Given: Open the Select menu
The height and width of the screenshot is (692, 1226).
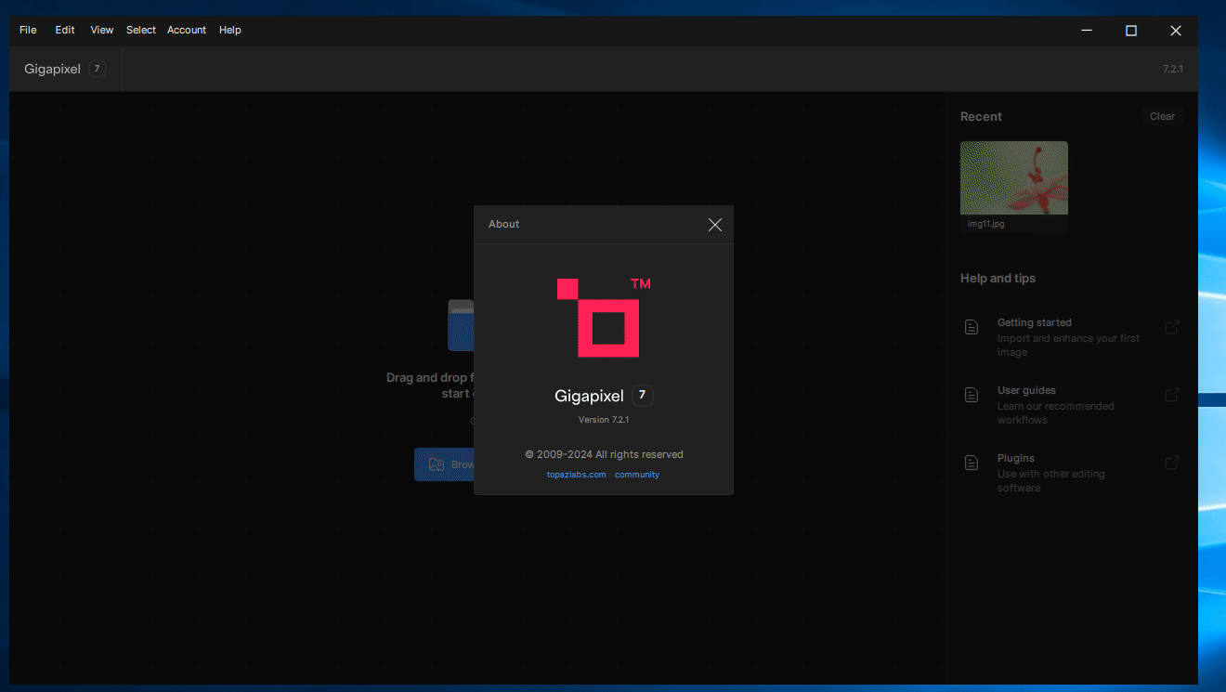Looking at the screenshot, I should tap(141, 30).
